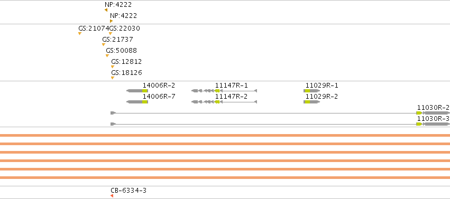Image resolution: width=450 pixels, height=199 pixels.
Task: Select the 11029R-1 gene glyph
Action: [x=312, y=91]
